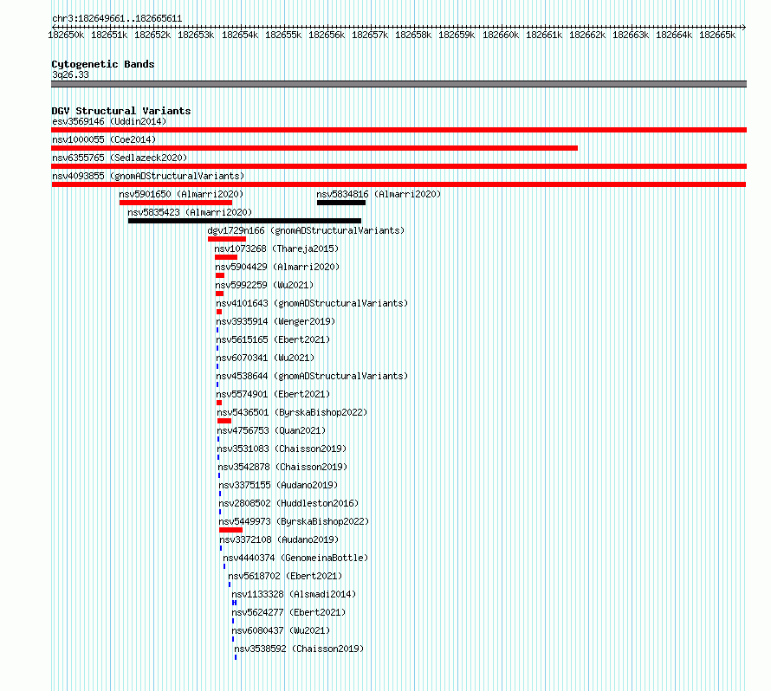Click the red bar under nsv5449973
771x691 pixels.
230,530
